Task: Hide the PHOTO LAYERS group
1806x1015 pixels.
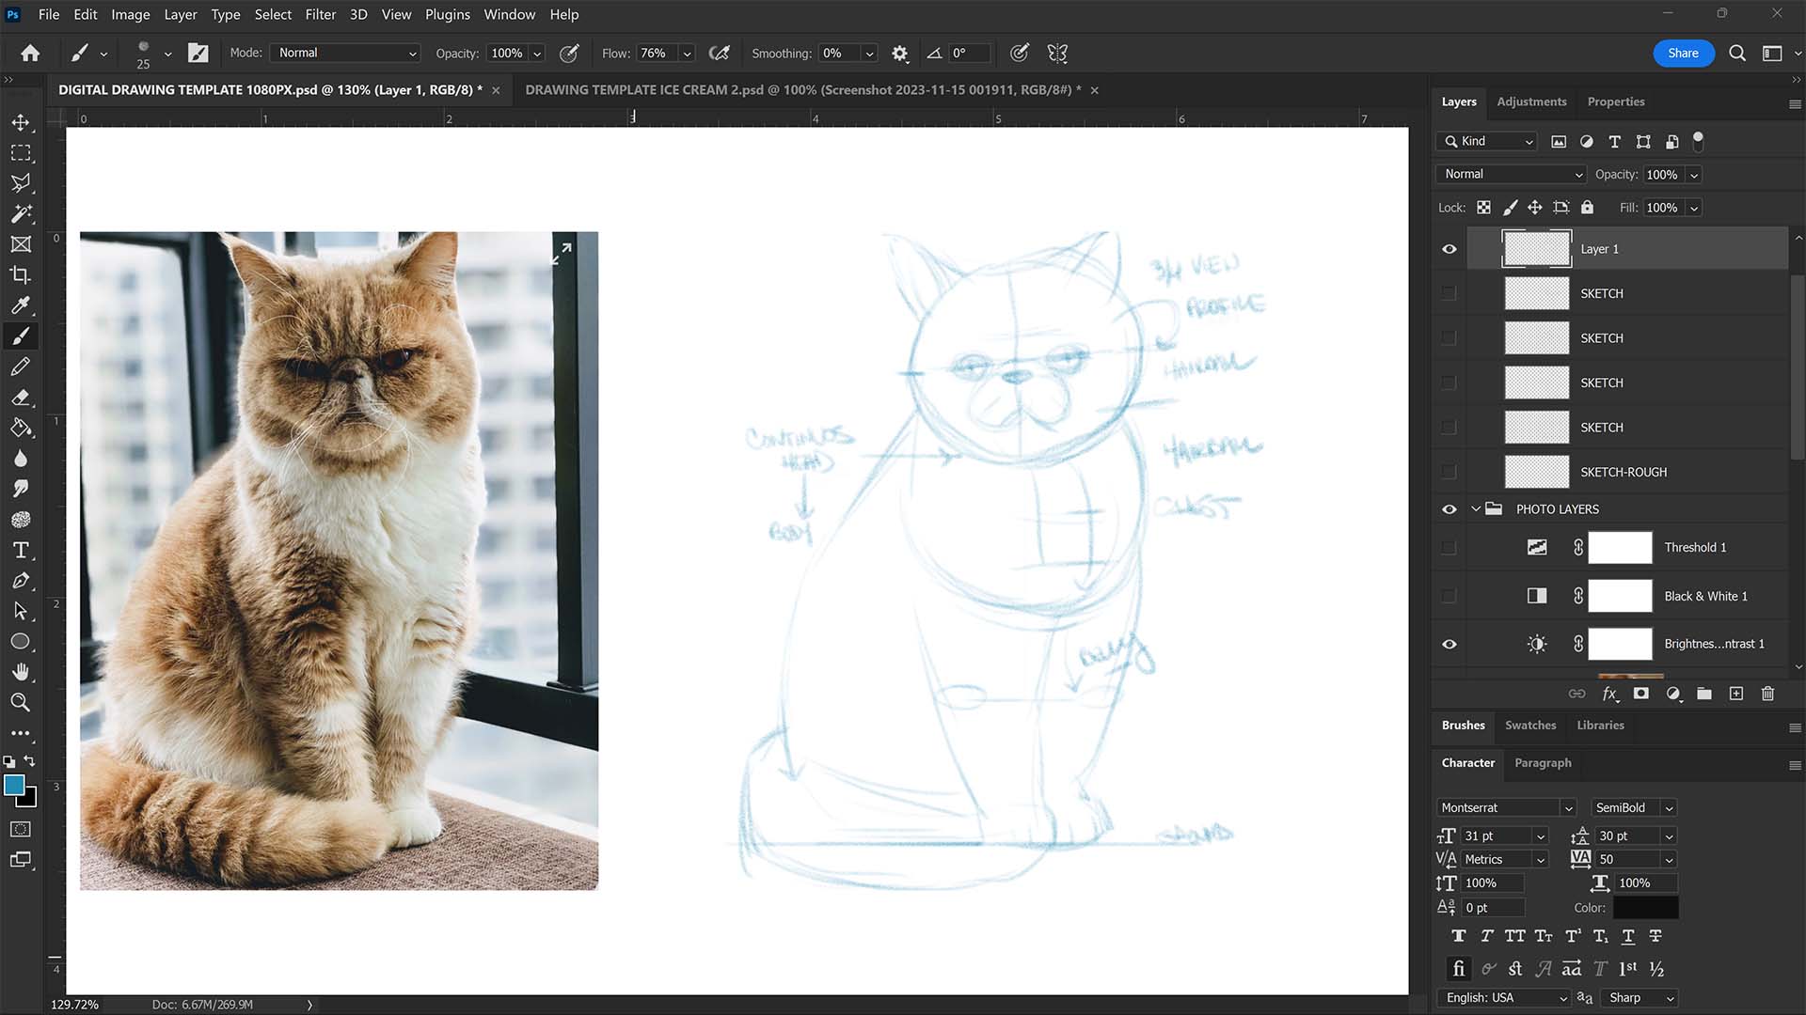Action: click(1450, 509)
